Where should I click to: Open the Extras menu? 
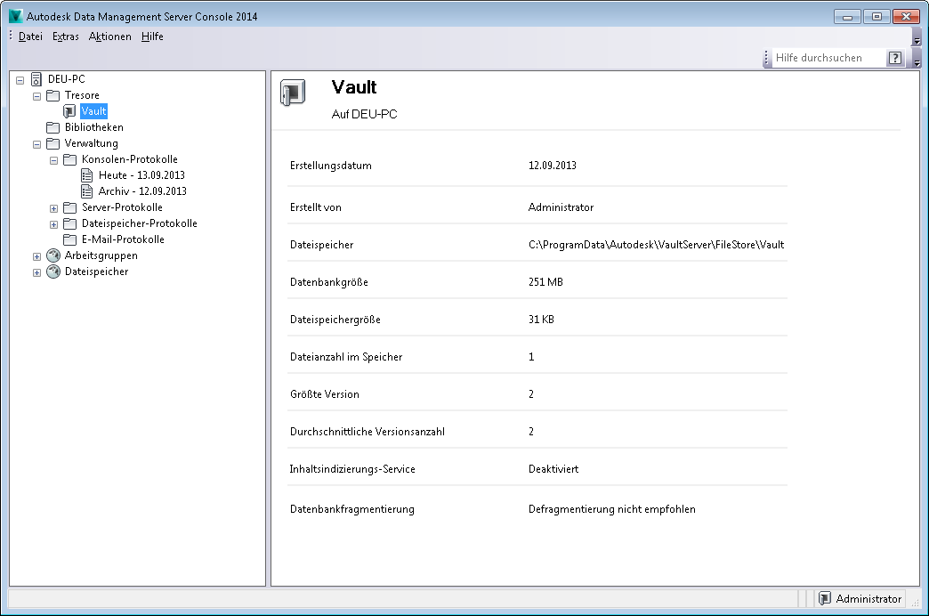(66, 36)
